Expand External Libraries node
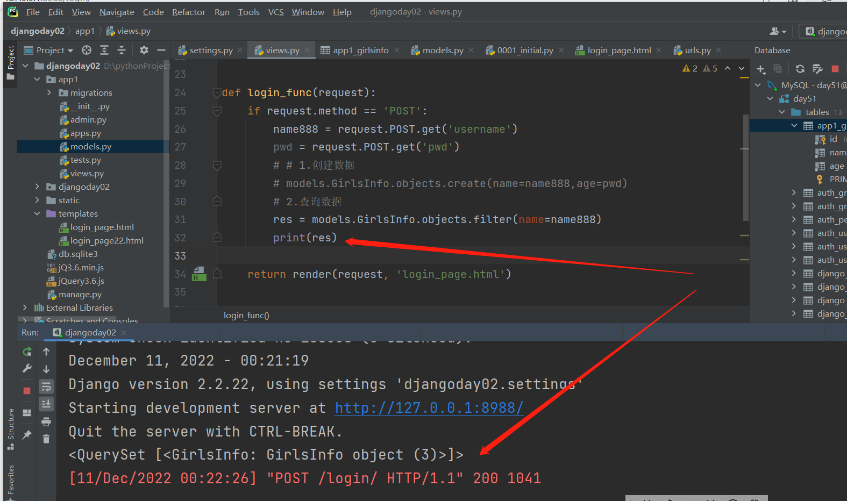 25,308
